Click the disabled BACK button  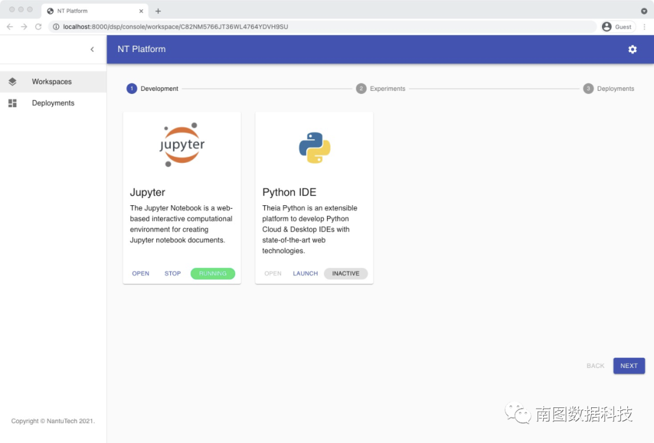595,366
